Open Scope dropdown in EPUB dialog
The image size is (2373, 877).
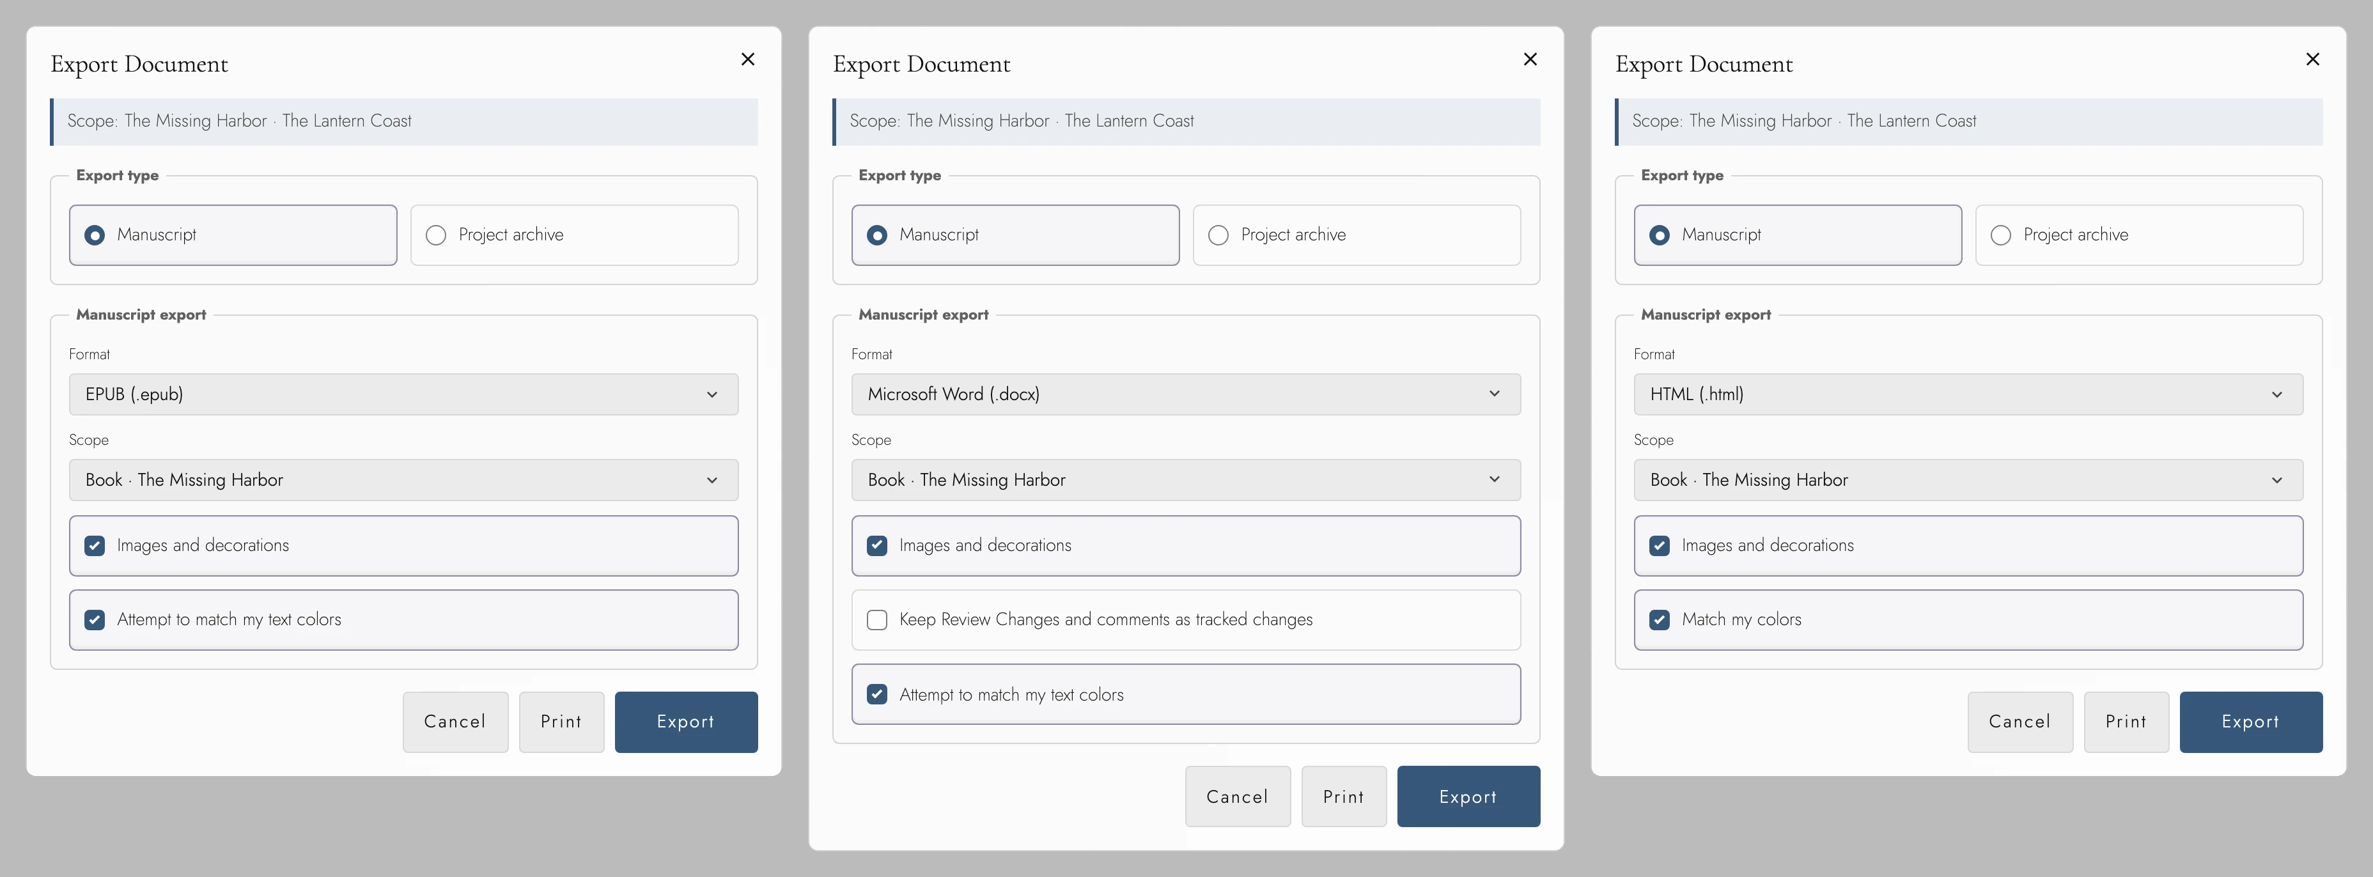coord(403,480)
